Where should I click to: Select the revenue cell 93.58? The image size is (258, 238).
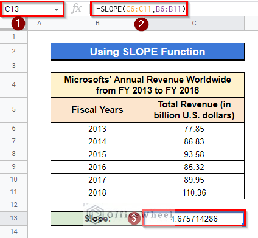click(194, 154)
